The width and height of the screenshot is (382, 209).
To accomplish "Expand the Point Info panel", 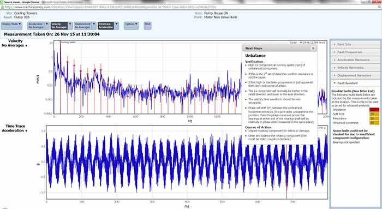I will [x=355, y=44].
